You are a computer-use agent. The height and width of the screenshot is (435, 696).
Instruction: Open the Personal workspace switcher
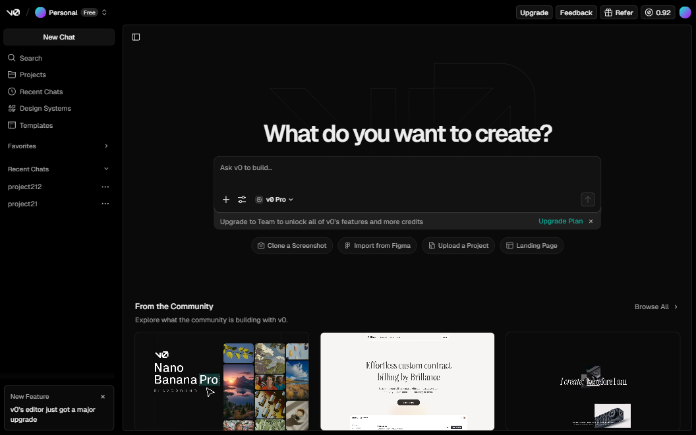[x=72, y=13]
